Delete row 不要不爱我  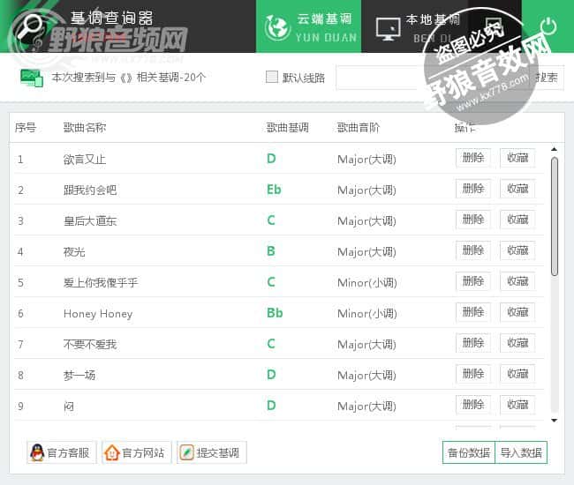473,343
